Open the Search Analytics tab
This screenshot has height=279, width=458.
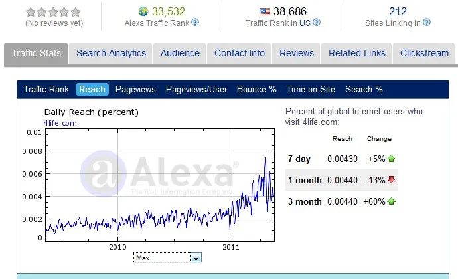111,53
